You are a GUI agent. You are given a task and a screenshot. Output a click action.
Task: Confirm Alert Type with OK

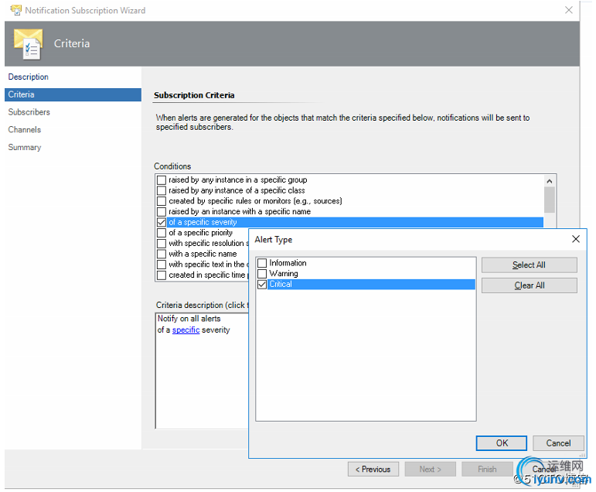pyautogui.click(x=502, y=443)
